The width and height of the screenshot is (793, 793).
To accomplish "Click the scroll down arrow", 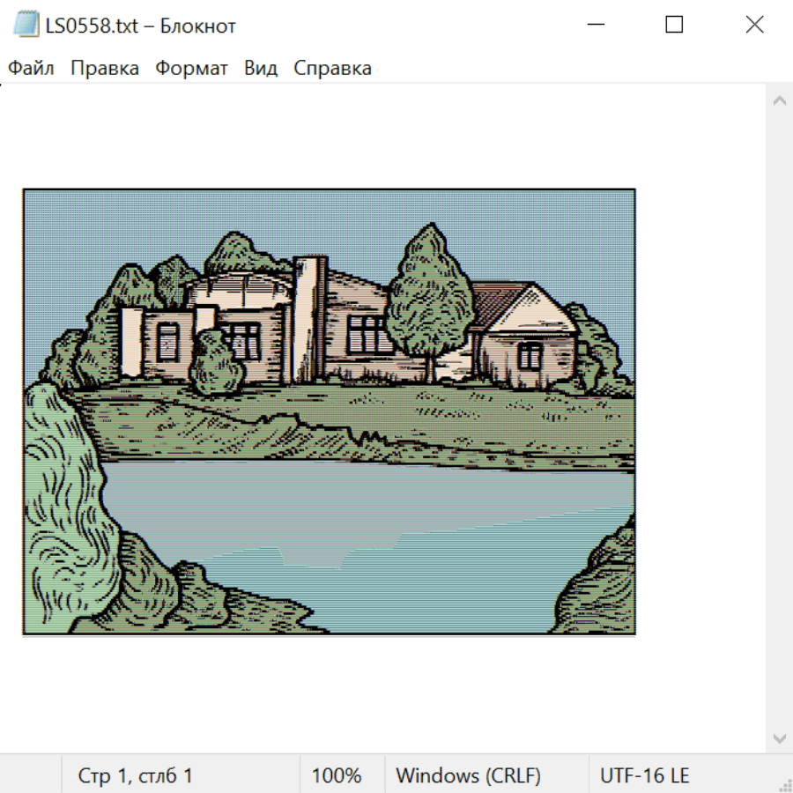I will click(780, 739).
